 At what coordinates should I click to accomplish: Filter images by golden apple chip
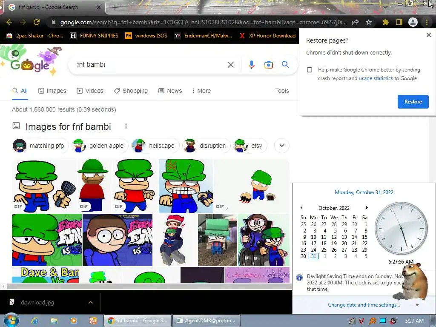pyautogui.click(x=100, y=146)
